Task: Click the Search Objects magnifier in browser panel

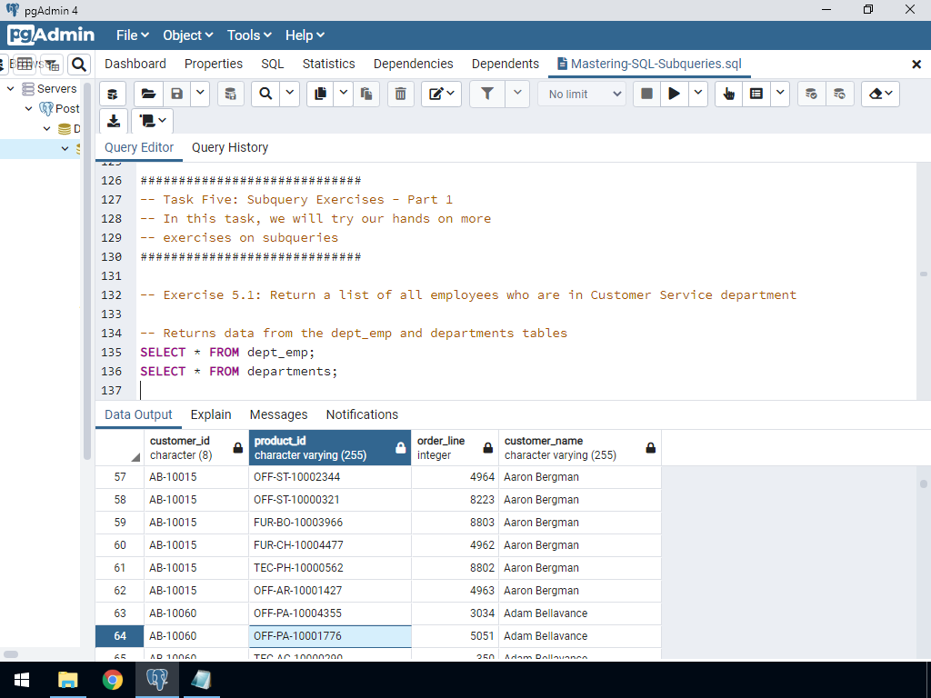Action: point(79,64)
